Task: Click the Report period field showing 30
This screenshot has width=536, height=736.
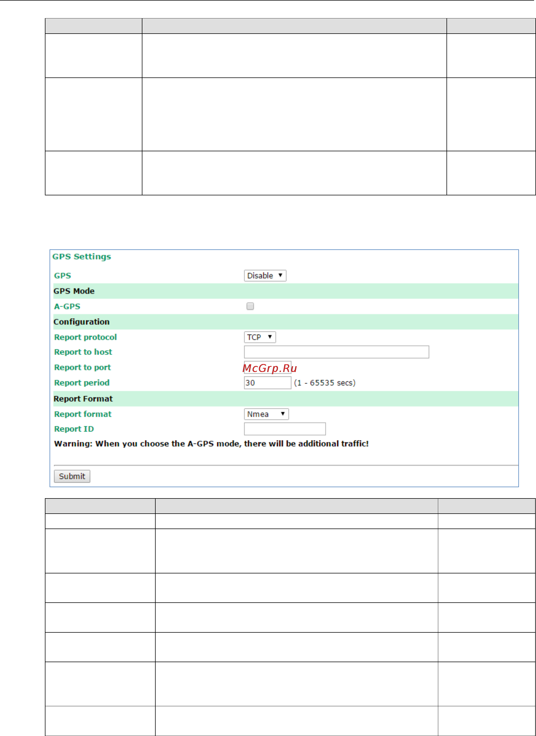Action: (268, 382)
